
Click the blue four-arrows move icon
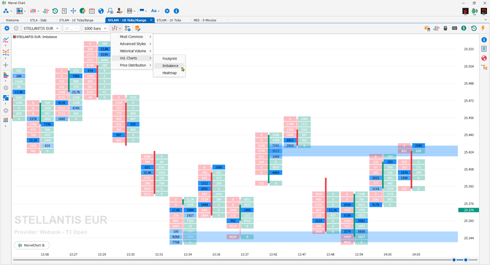(73, 11)
